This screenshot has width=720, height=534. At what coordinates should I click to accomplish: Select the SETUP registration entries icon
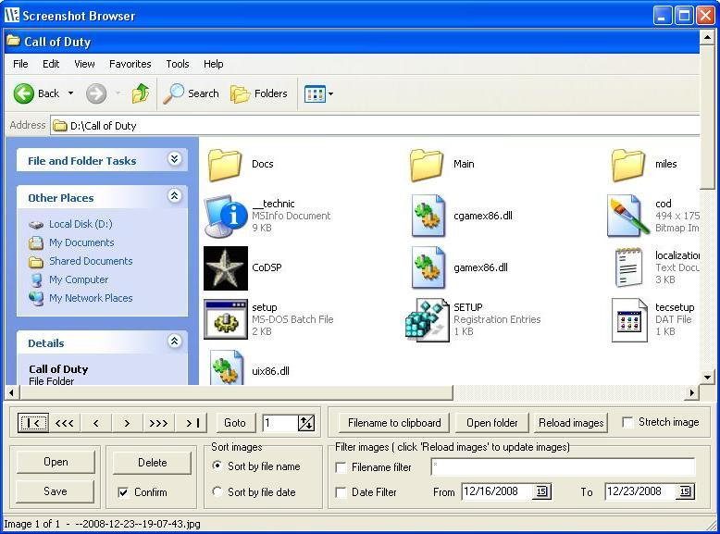[x=427, y=319]
